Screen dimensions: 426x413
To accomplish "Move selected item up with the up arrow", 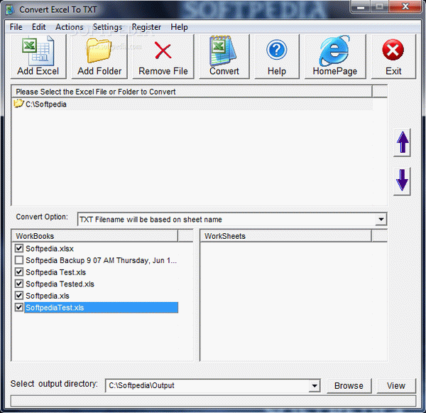I will pyautogui.click(x=402, y=143).
